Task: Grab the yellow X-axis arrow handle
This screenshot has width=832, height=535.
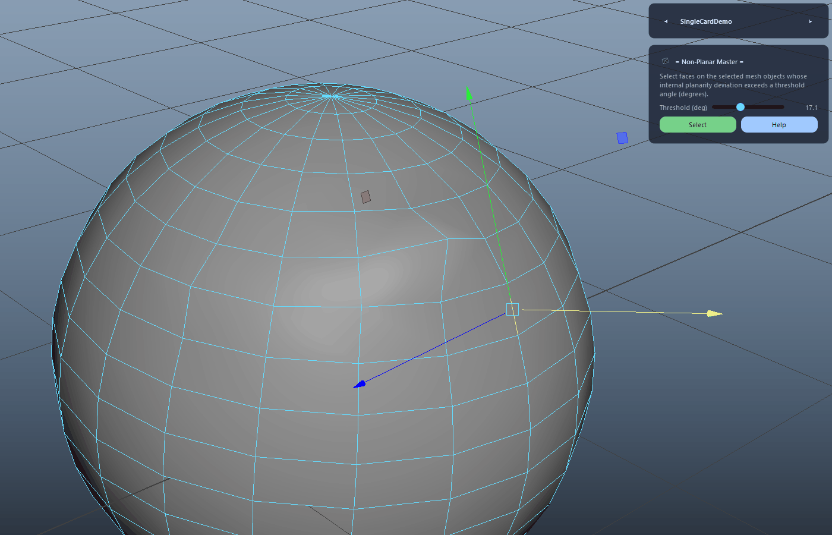Action: coord(714,313)
